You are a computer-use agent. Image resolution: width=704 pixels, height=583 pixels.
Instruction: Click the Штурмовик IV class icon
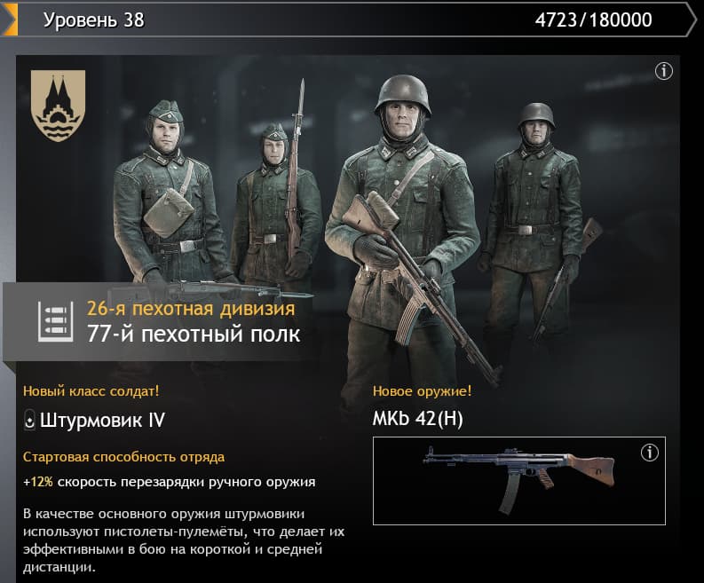(x=29, y=421)
